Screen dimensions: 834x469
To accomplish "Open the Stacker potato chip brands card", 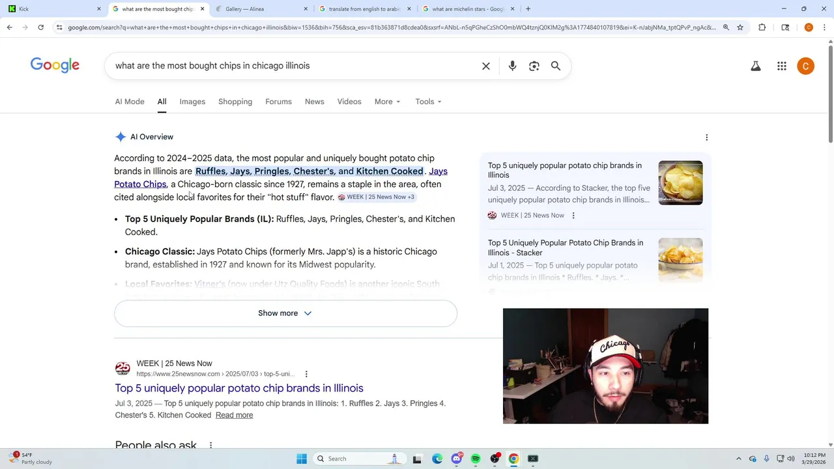I will coord(566,248).
